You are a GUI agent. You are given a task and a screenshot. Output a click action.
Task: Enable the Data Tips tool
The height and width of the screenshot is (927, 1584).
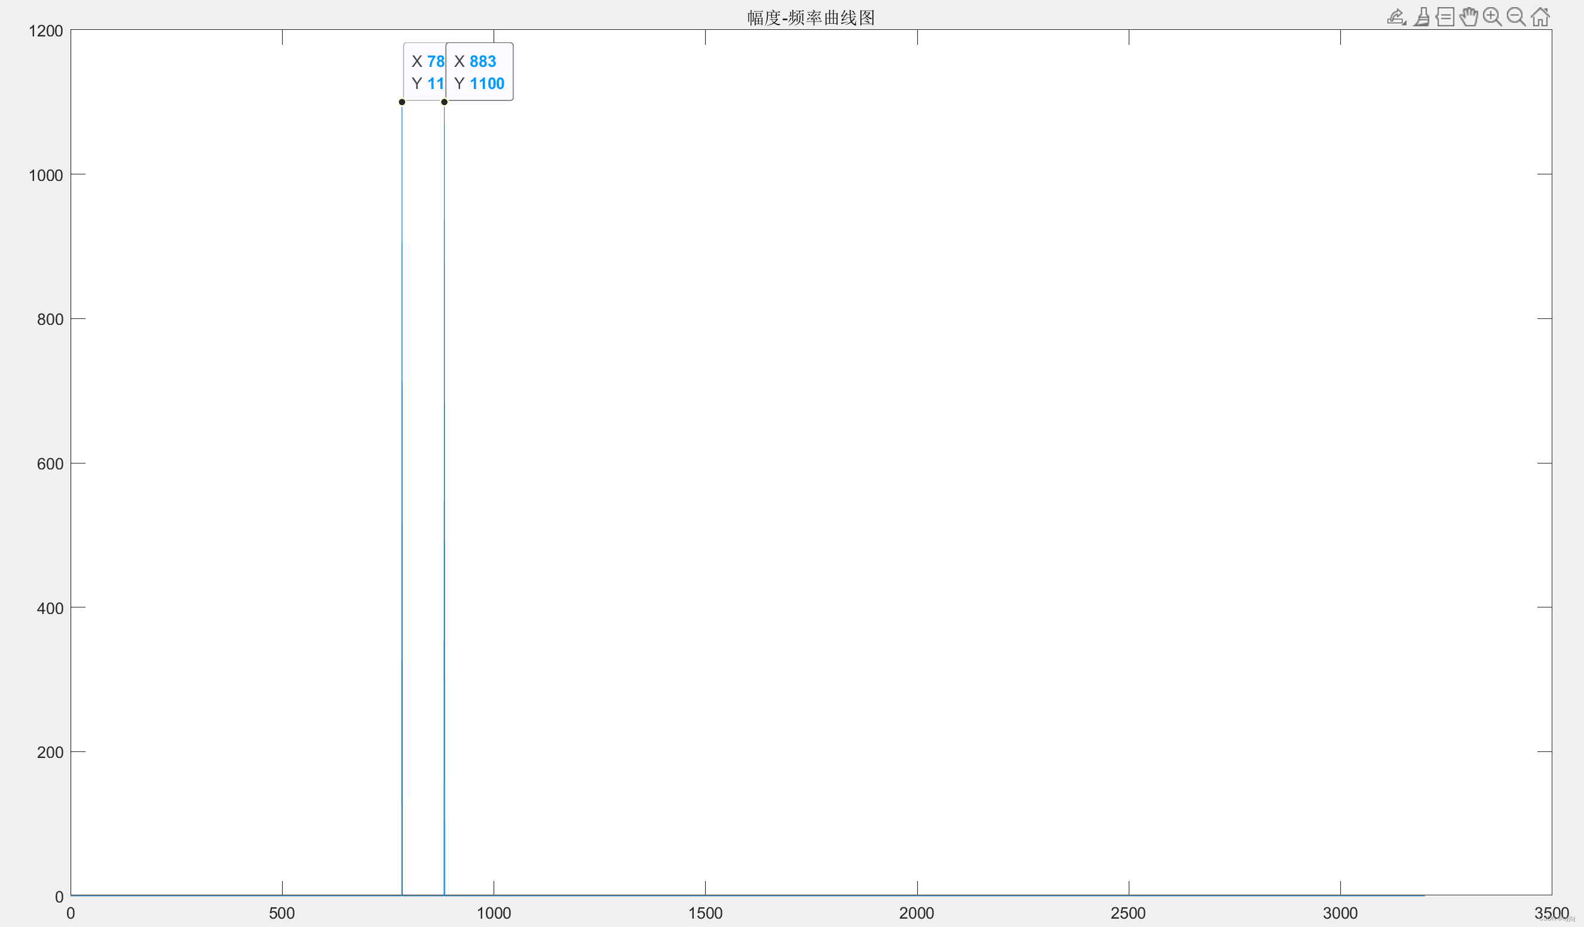[x=1445, y=17]
